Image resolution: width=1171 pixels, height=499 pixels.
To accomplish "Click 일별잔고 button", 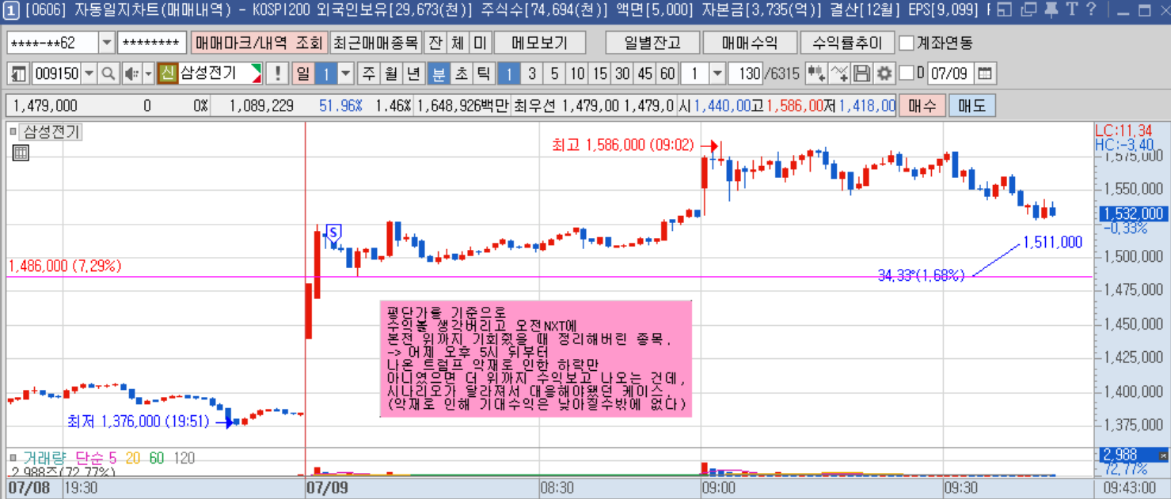I will [x=652, y=43].
